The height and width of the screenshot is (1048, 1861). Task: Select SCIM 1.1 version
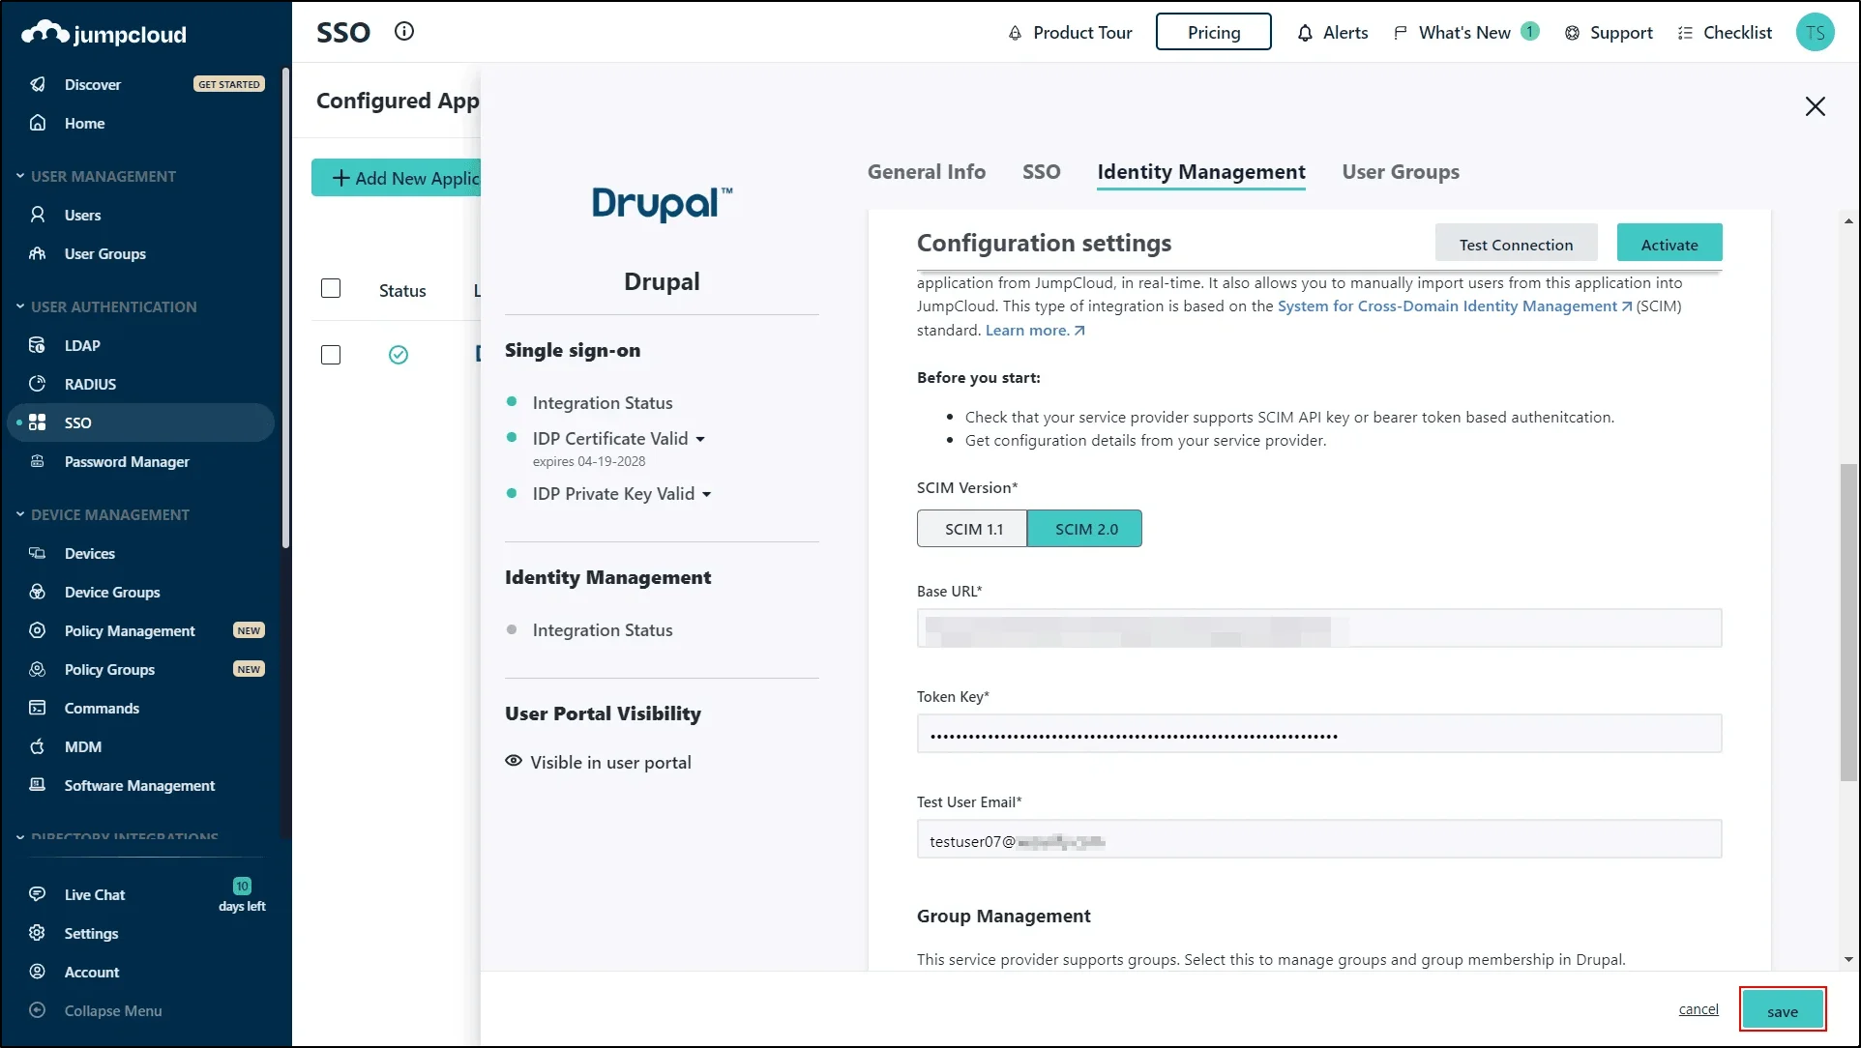point(972,529)
